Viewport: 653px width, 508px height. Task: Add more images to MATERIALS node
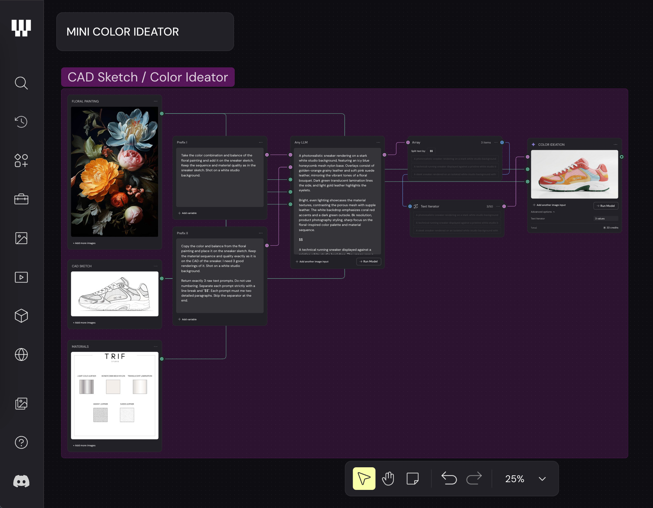click(84, 445)
